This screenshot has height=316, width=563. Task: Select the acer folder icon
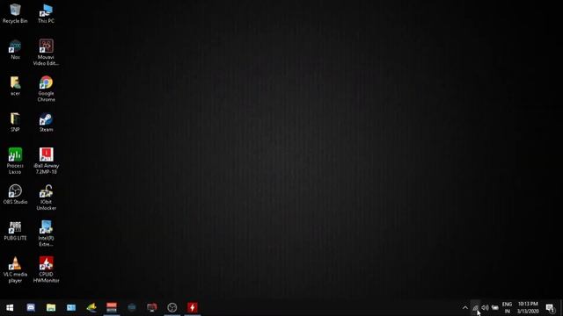15,86
